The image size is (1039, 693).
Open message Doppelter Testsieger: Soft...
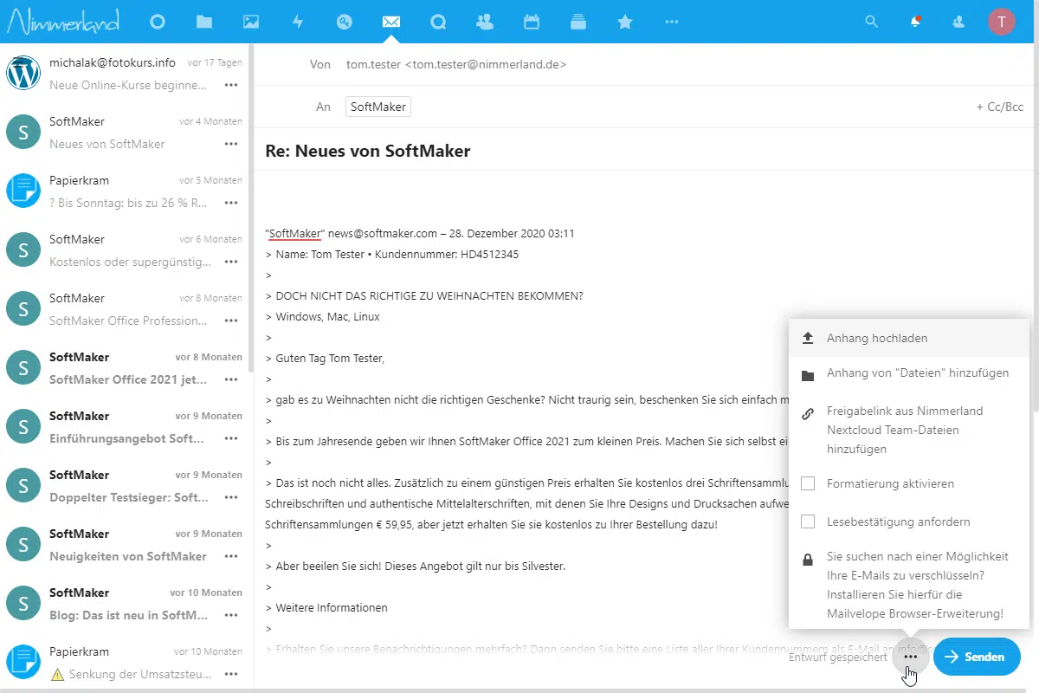click(126, 485)
